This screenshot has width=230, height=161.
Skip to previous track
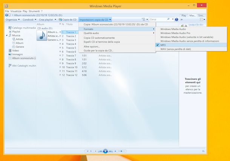click(100, 151)
